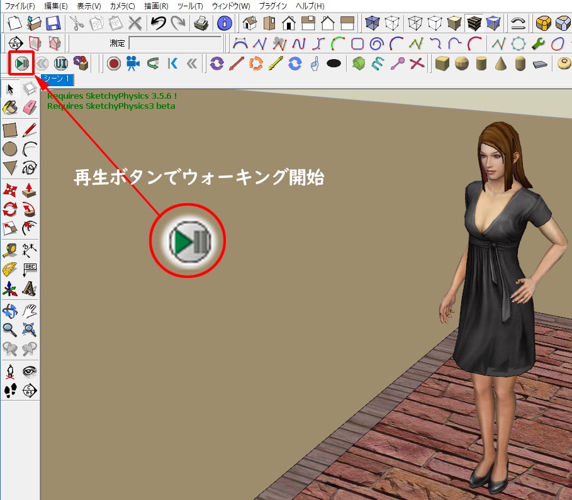Image resolution: width=572 pixels, height=500 pixels.
Task: Select the Push/Pull tool
Action: click(30, 189)
